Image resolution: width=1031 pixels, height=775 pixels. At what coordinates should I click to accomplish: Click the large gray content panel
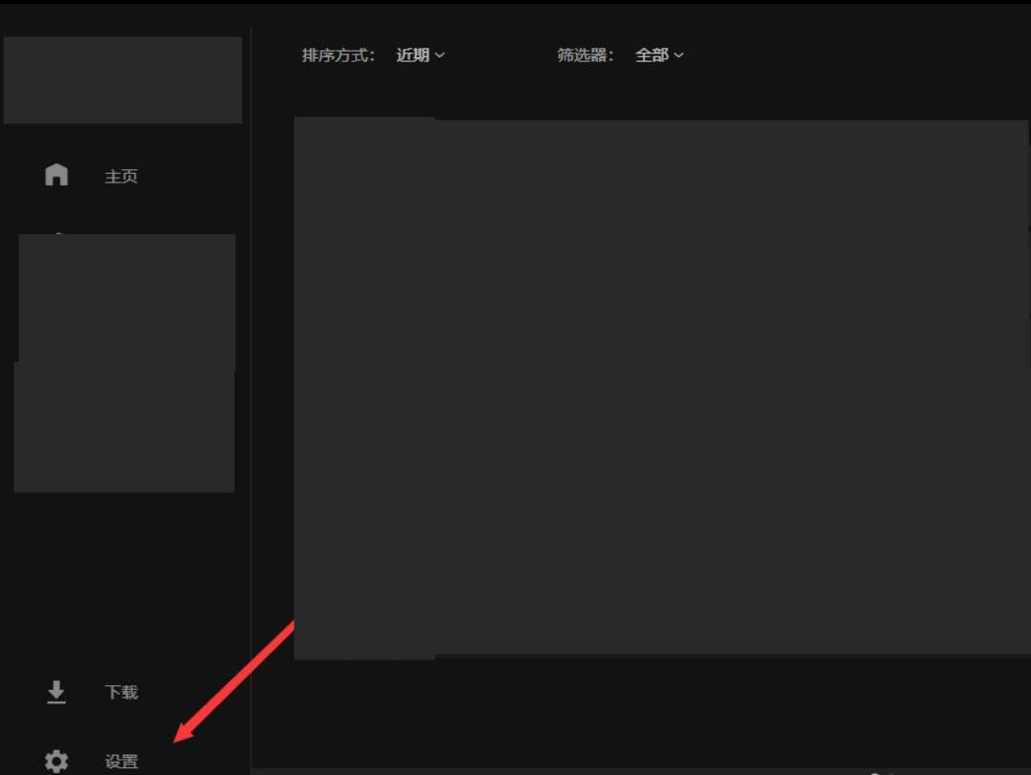[x=731, y=387]
